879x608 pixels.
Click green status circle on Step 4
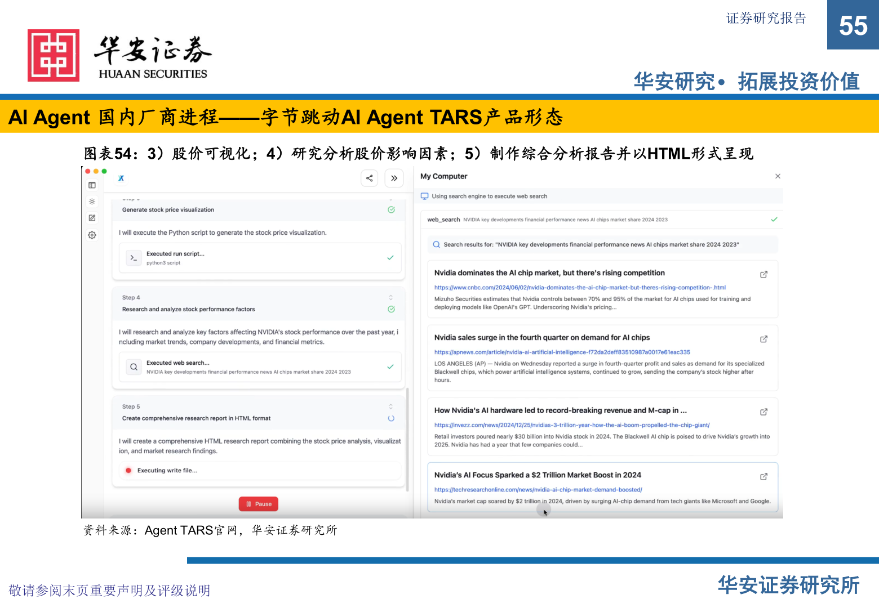click(x=391, y=309)
